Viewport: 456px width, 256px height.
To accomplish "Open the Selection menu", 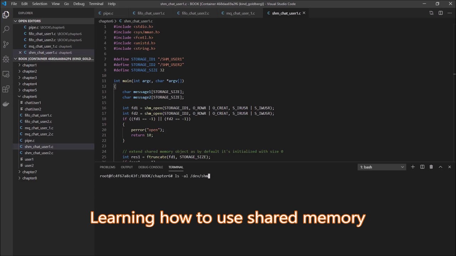I will pyautogui.click(x=40, y=4).
